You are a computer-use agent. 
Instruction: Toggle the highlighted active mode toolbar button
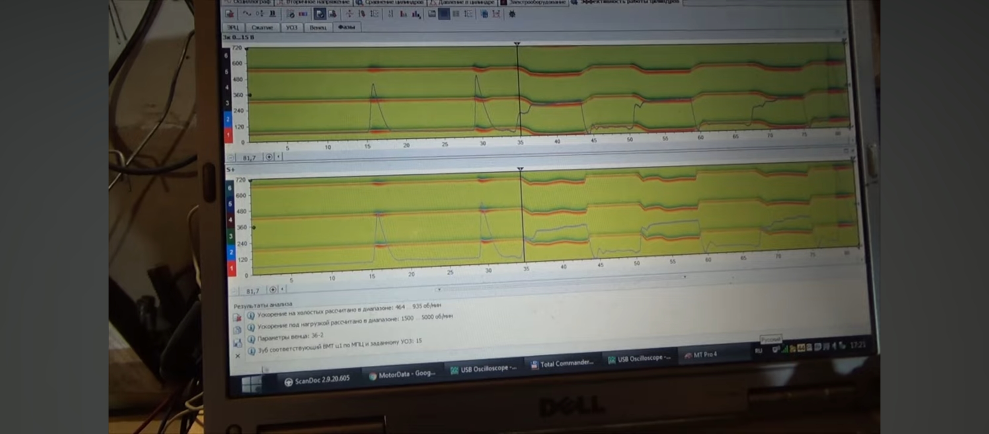click(320, 14)
